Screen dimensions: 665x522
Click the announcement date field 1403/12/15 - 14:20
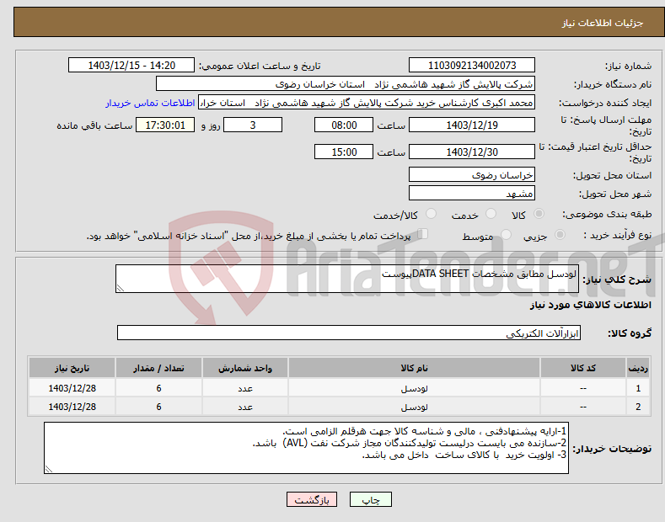131,66
